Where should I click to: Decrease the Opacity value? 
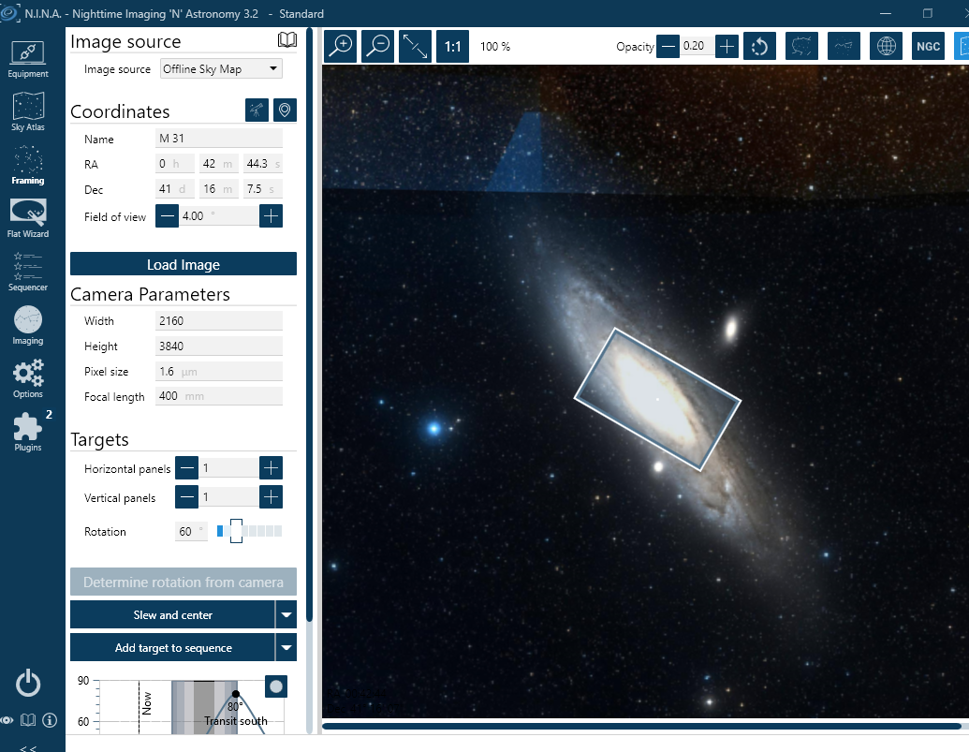coord(668,46)
